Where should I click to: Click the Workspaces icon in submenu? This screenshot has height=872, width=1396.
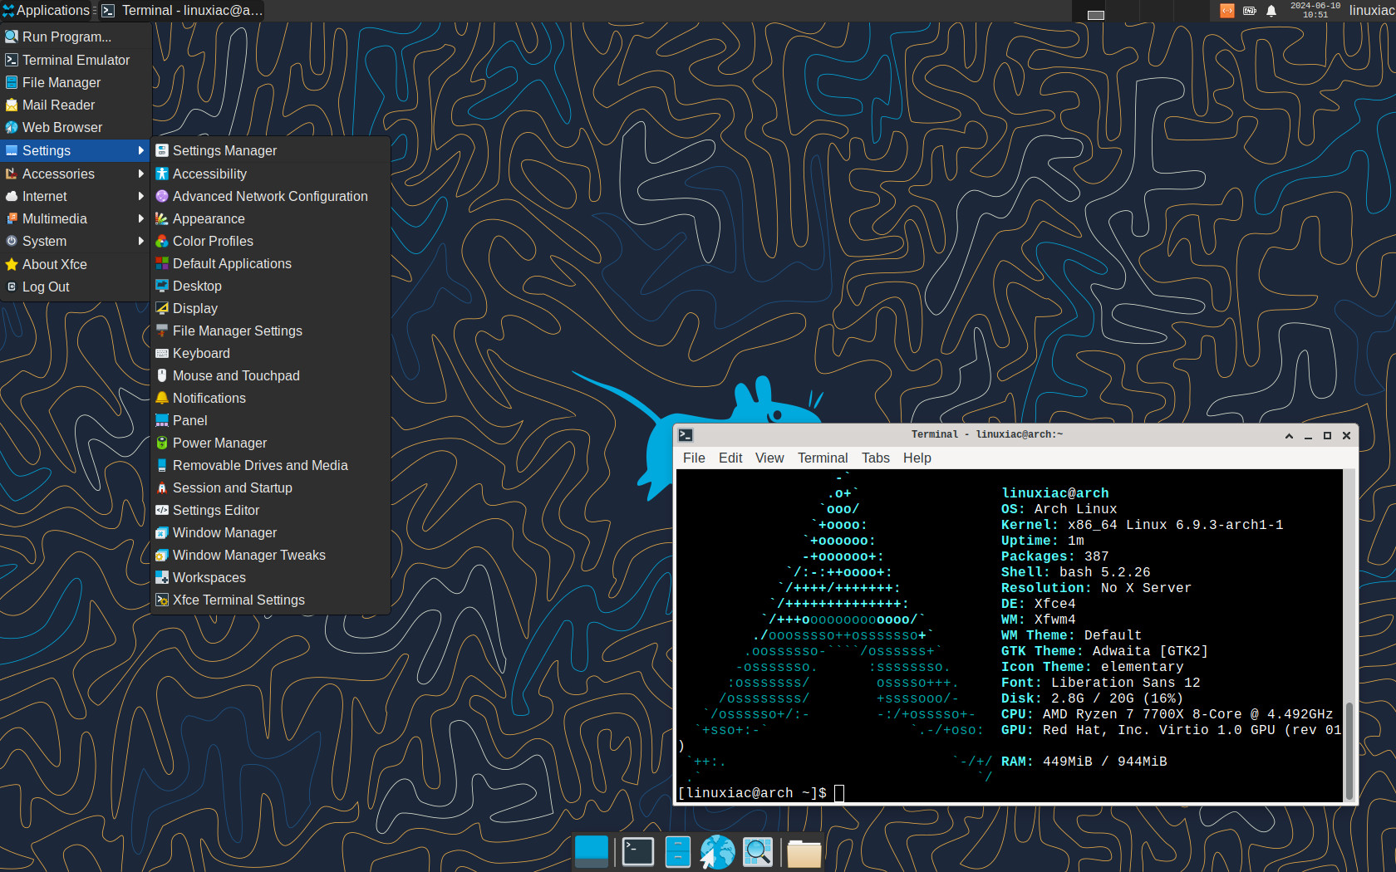pyautogui.click(x=162, y=577)
